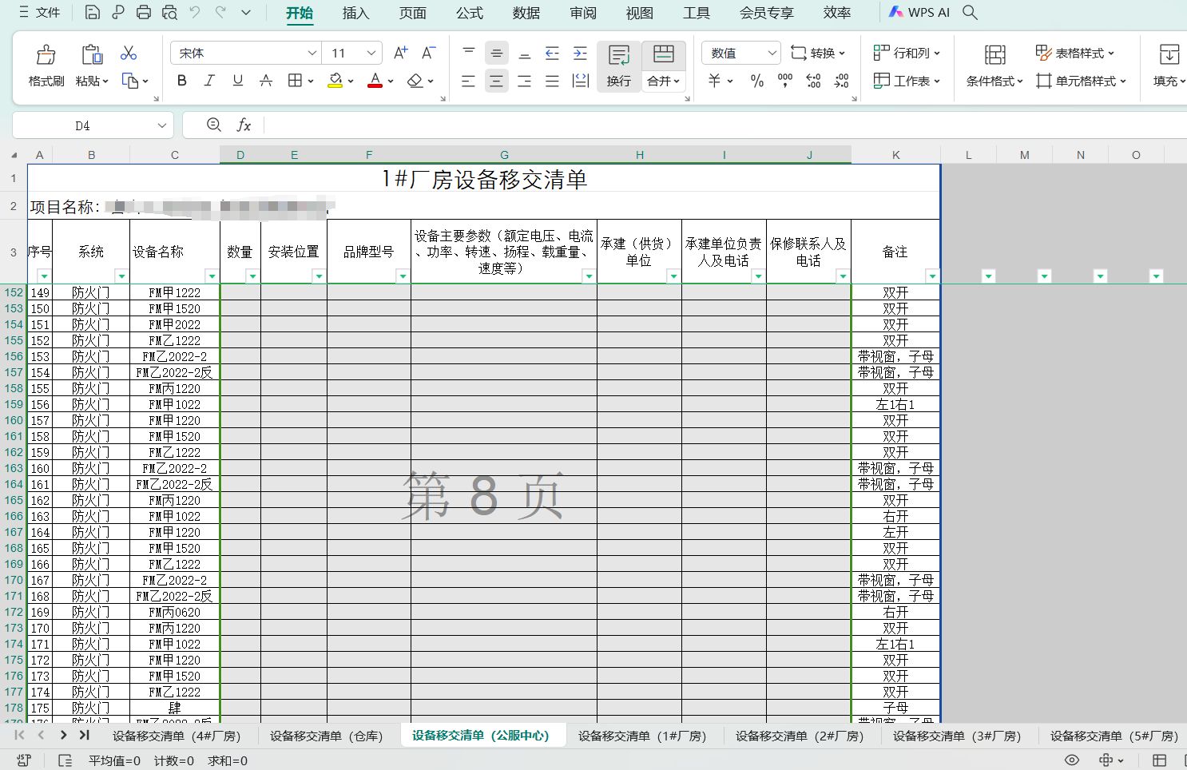The height and width of the screenshot is (770, 1187).
Task: Align text left
Action: point(469,81)
